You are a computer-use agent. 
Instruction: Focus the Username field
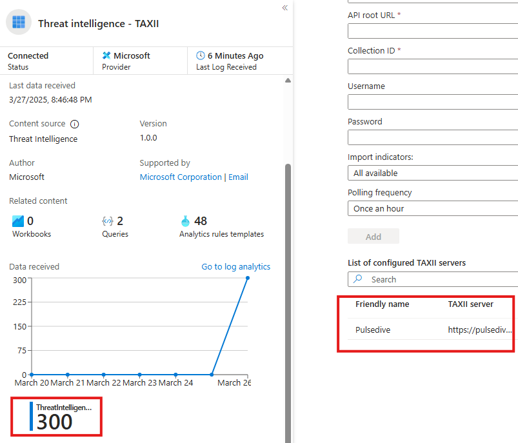coord(433,102)
